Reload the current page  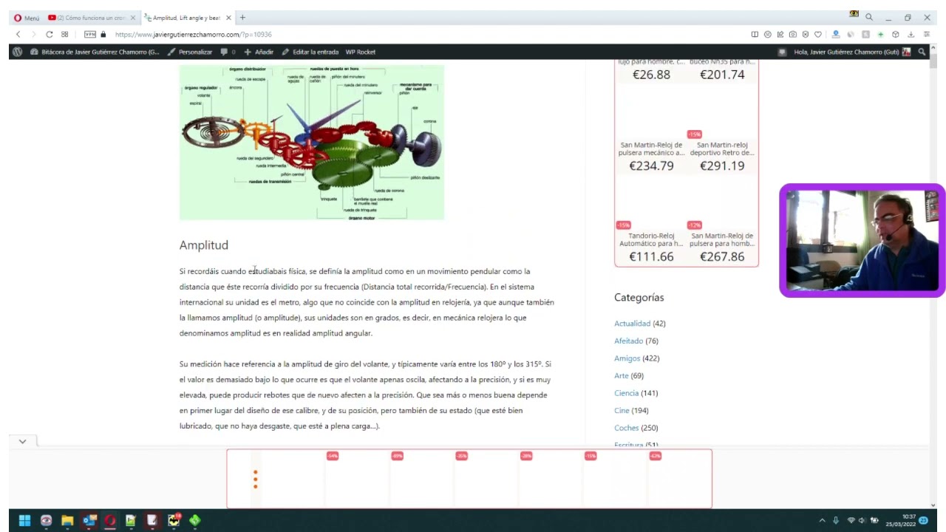(x=50, y=35)
